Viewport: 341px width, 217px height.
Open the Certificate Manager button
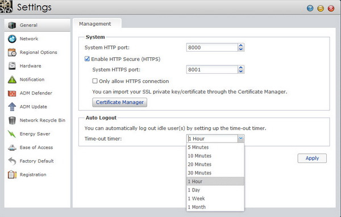click(x=119, y=102)
